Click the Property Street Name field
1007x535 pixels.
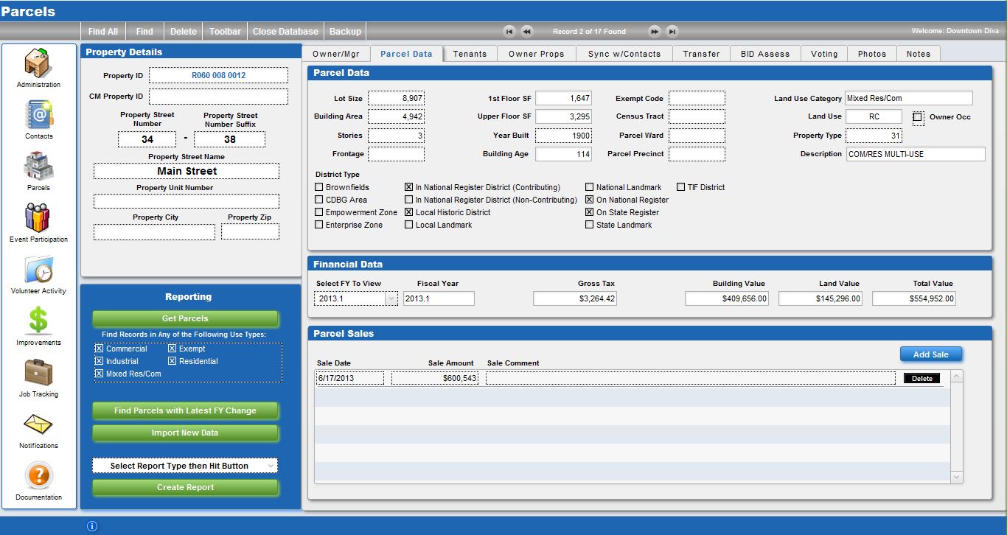[x=186, y=171]
